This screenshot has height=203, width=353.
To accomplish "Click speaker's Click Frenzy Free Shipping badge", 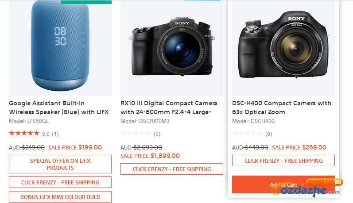I will 60,182.
